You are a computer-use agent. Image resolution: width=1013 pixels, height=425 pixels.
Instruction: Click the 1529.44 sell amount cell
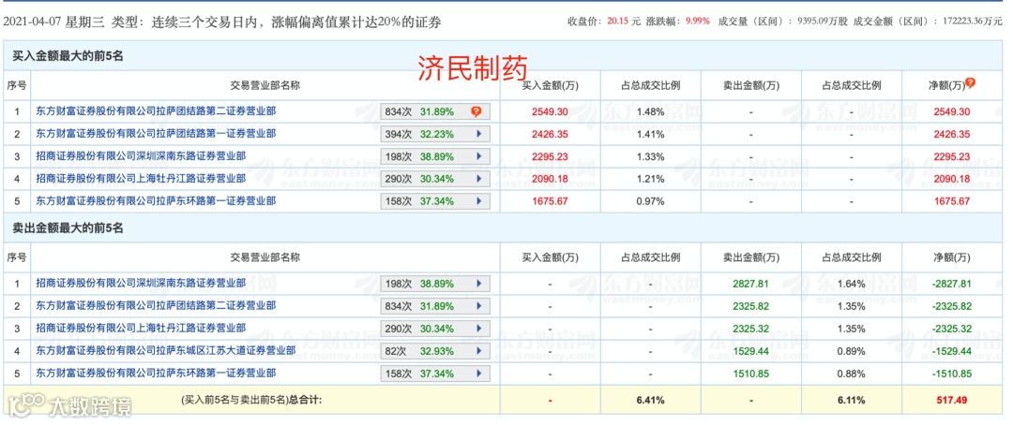pos(750,351)
